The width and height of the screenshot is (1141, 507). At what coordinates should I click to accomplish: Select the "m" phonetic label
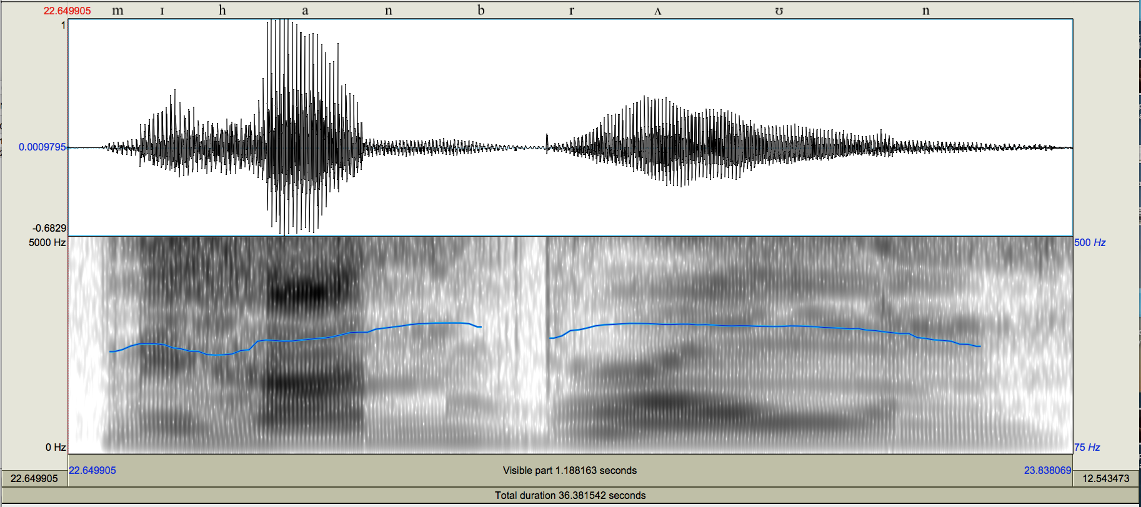(x=117, y=11)
